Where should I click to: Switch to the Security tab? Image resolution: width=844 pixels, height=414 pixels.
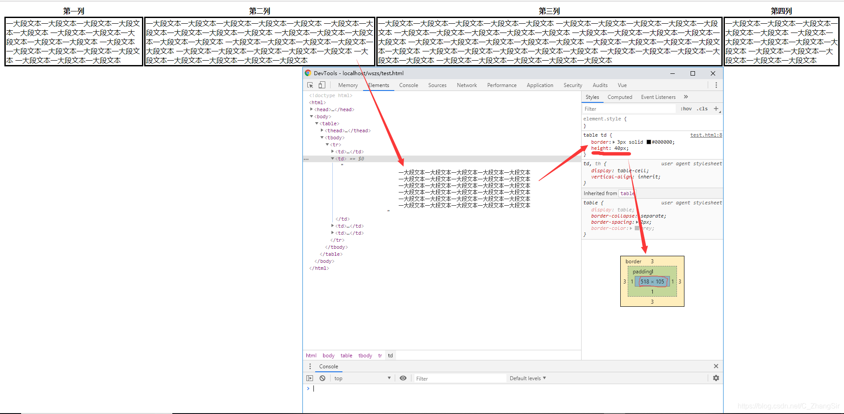pyautogui.click(x=573, y=85)
